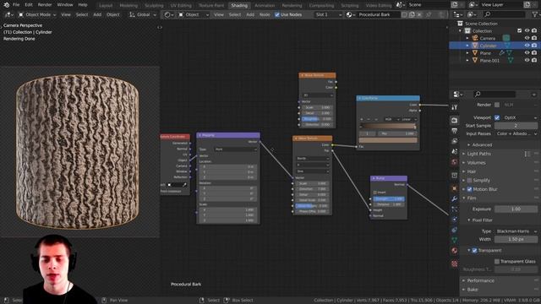541x304 pixels.
Task: Open the Render properties tab
Action: coord(455,120)
